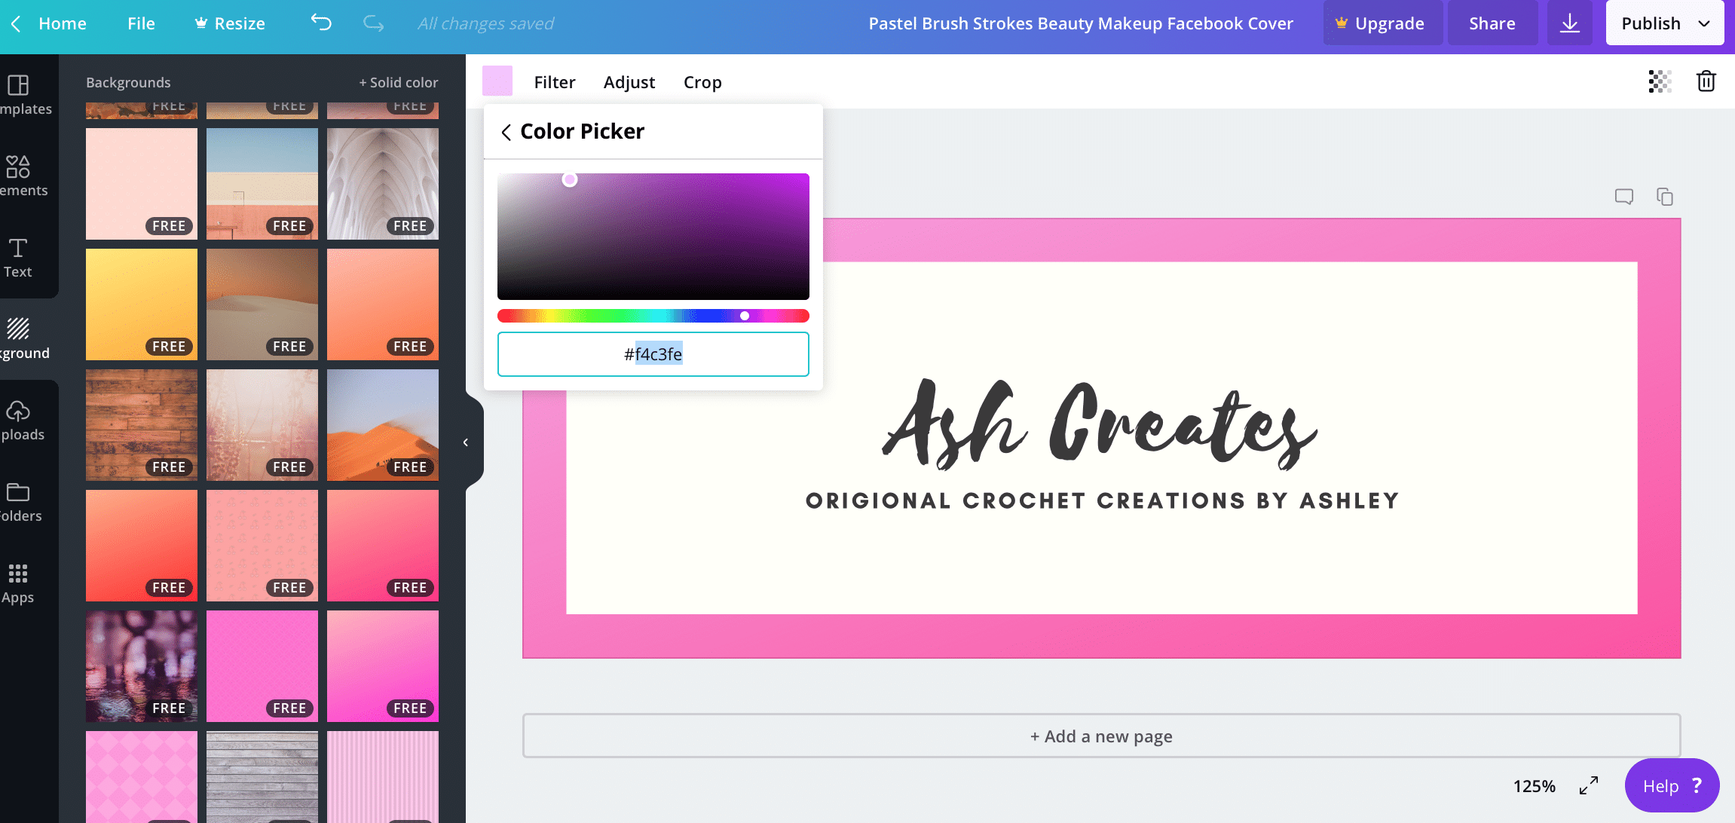
Task: Toggle fullscreen presentation arrows
Action: [1588, 785]
